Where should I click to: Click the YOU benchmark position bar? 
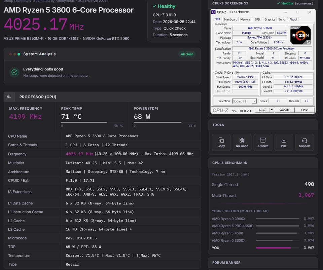[278, 248]
